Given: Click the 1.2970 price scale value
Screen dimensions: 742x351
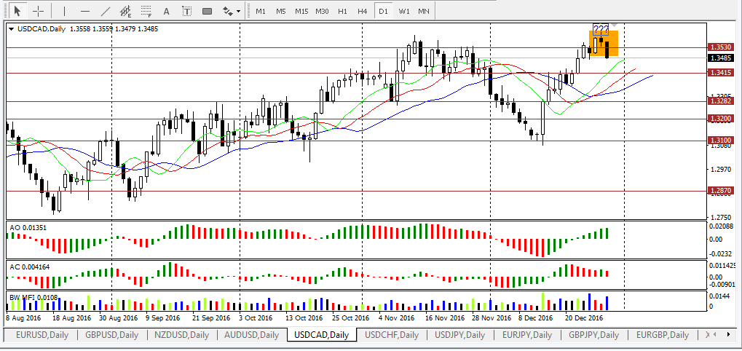Looking at the screenshot, I should 719,169.
